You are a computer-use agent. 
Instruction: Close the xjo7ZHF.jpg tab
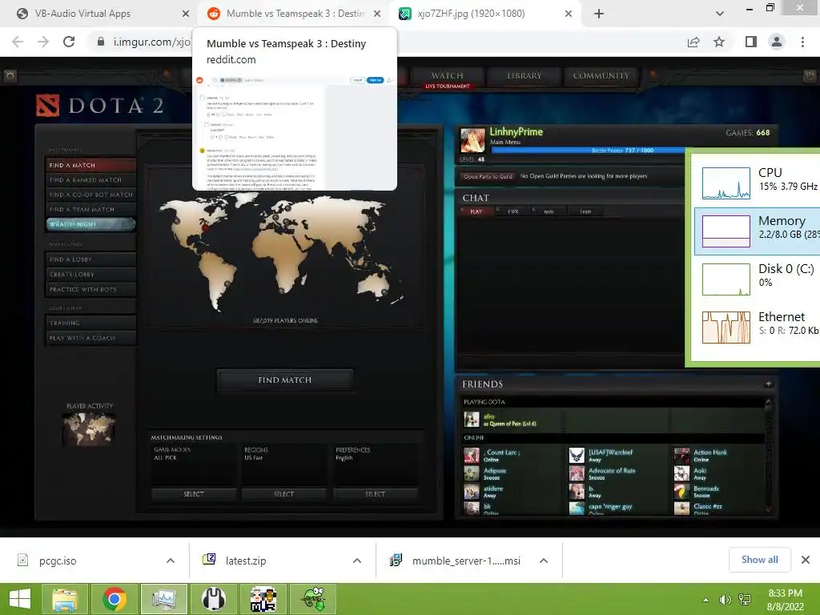pyautogui.click(x=569, y=14)
